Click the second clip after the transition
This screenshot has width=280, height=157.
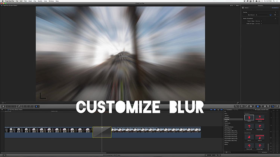pos(156,132)
